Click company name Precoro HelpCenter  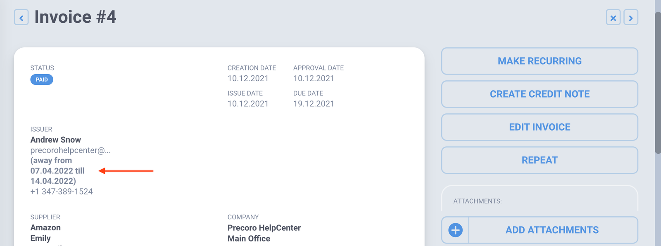tap(264, 228)
